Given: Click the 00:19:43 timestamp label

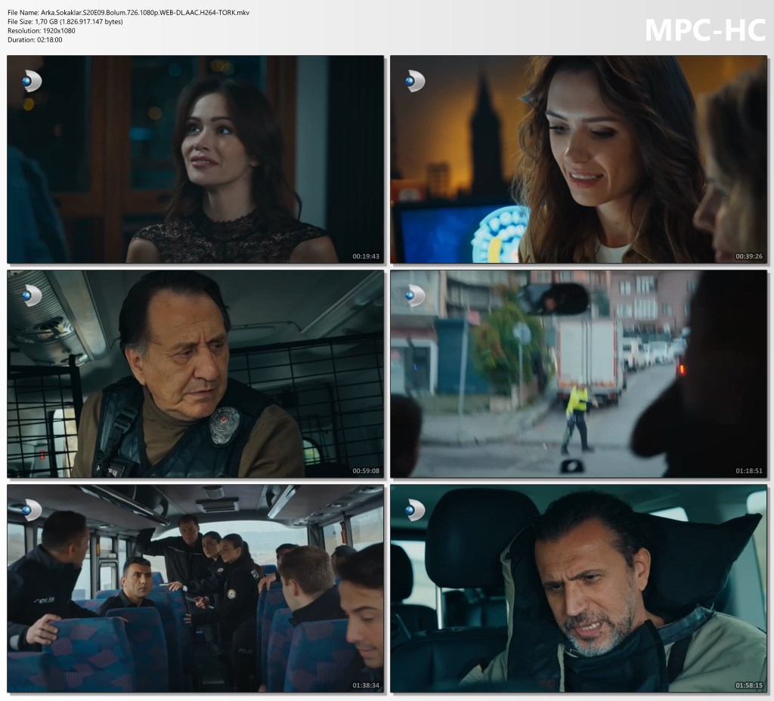Looking at the screenshot, I should click(366, 256).
